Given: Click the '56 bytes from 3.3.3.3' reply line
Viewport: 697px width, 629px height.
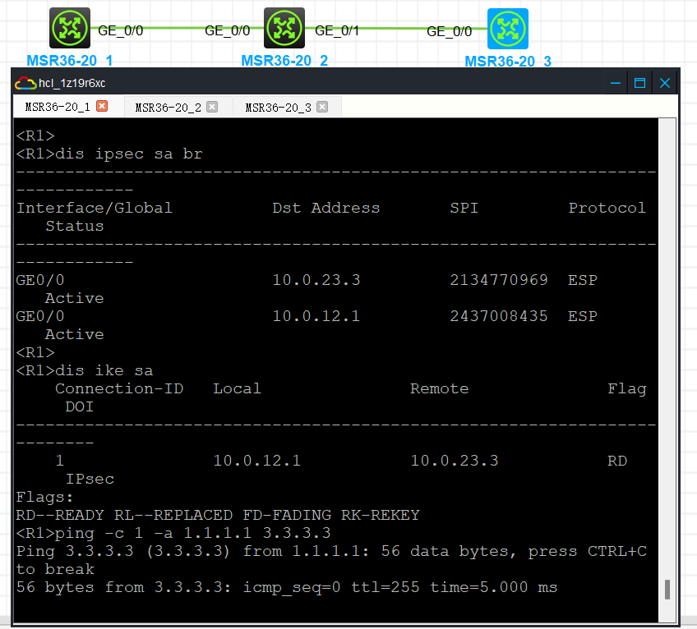Looking at the screenshot, I should click(x=287, y=587).
